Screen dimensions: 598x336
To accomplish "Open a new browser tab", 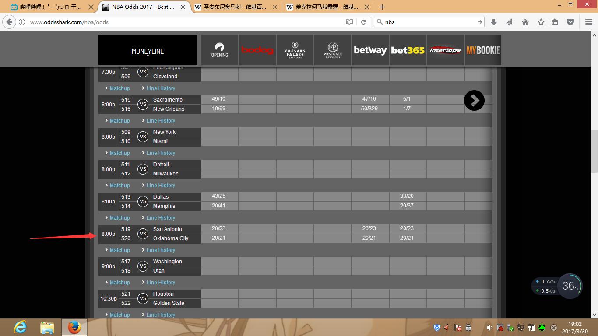I will coord(382,7).
